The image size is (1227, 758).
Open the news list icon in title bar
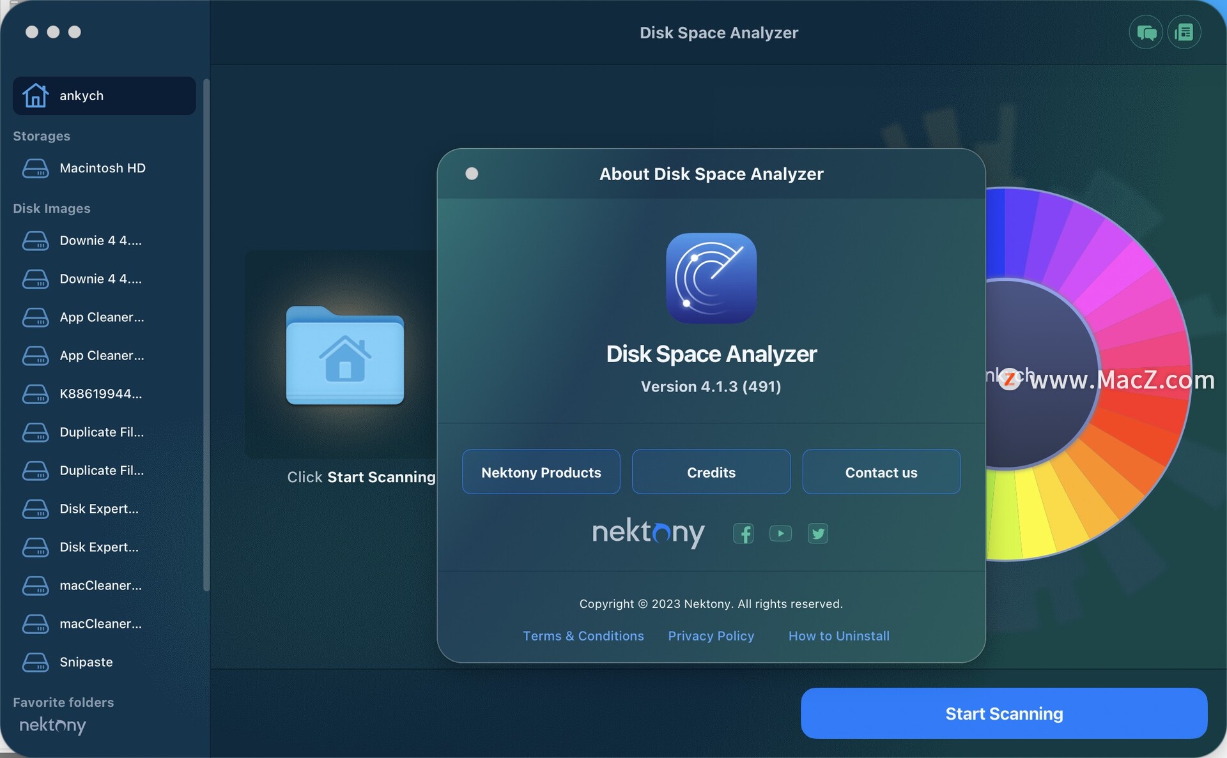click(1184, 32)
